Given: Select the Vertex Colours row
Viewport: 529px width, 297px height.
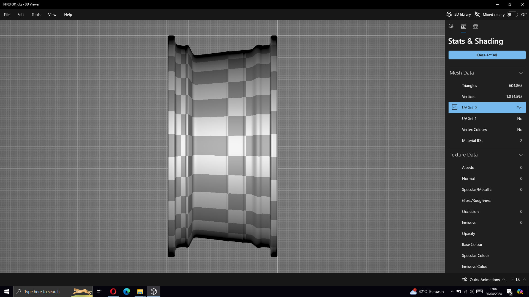Looking at the screenshot, I should (x=487, y=130).
